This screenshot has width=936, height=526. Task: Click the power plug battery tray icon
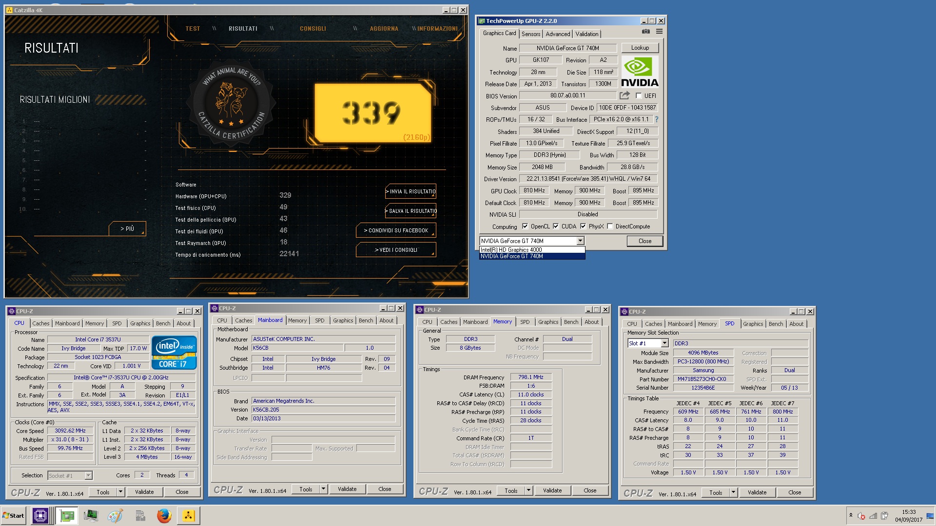click(x=885, y=516)
